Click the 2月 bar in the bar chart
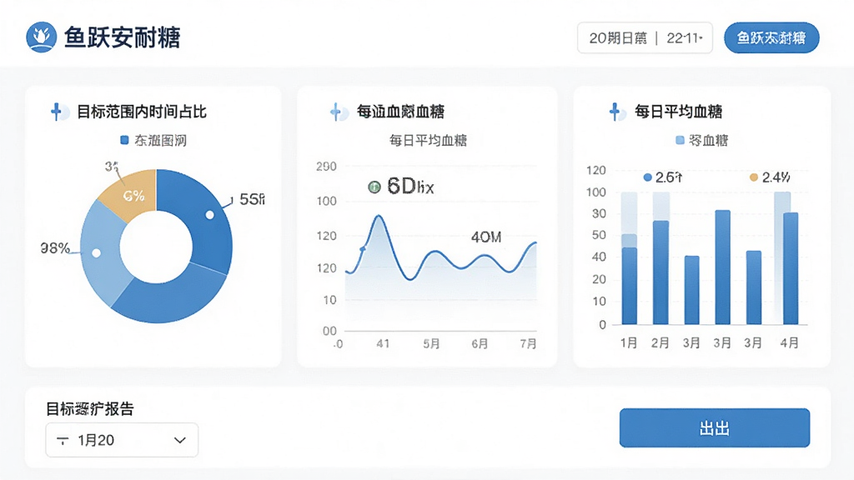This screenshot has width=854, height=480. tap(661, 272)
